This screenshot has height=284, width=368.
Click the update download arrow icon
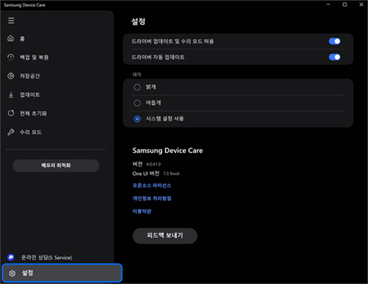point(11,94)
